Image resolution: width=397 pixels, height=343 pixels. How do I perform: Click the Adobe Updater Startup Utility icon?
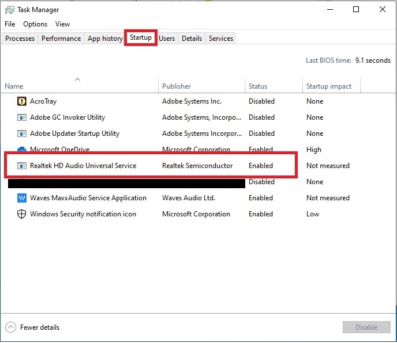pyautogui.click(x=22, y=134)
